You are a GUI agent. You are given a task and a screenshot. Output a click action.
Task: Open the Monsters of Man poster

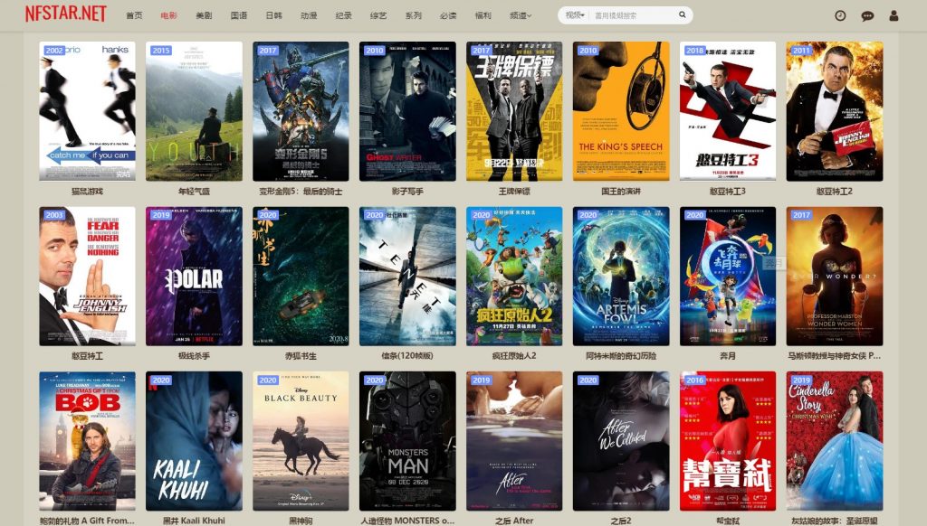pyautogui.click(x=407, y=441)
